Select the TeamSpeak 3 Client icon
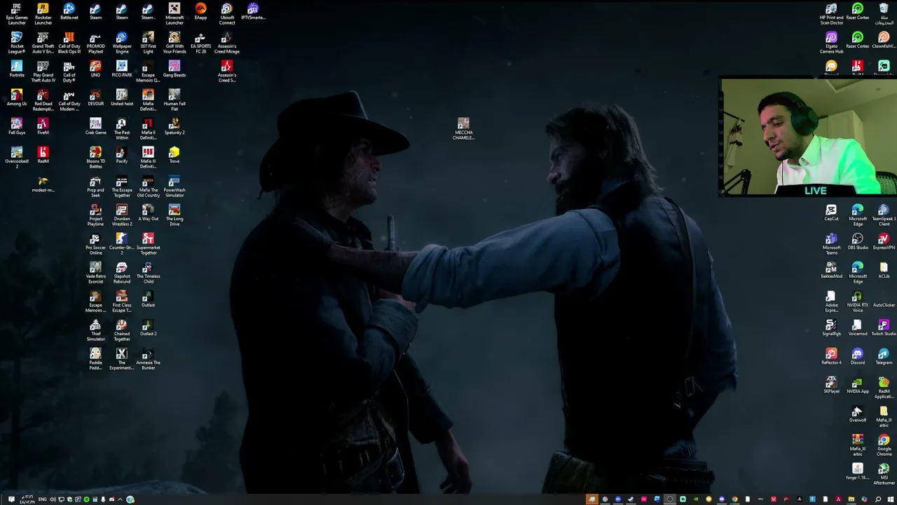 (x=884, y=215)
